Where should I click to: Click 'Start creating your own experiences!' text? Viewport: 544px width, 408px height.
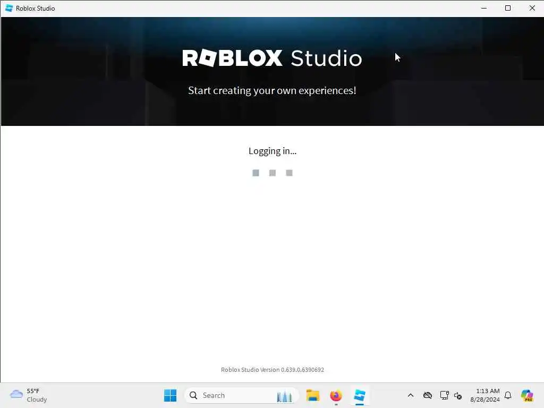click(x=272, y=90)
